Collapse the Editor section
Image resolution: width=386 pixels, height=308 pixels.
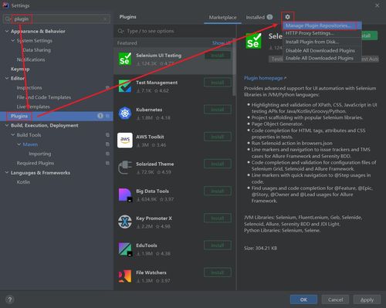coord(7,78)
